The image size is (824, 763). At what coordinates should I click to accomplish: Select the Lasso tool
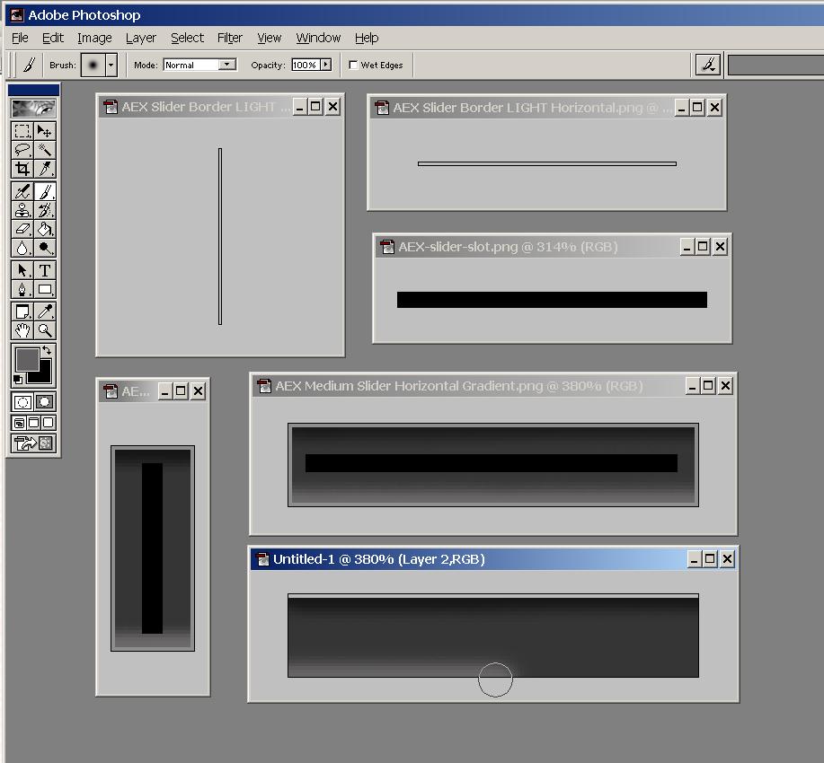coord(22,151)
